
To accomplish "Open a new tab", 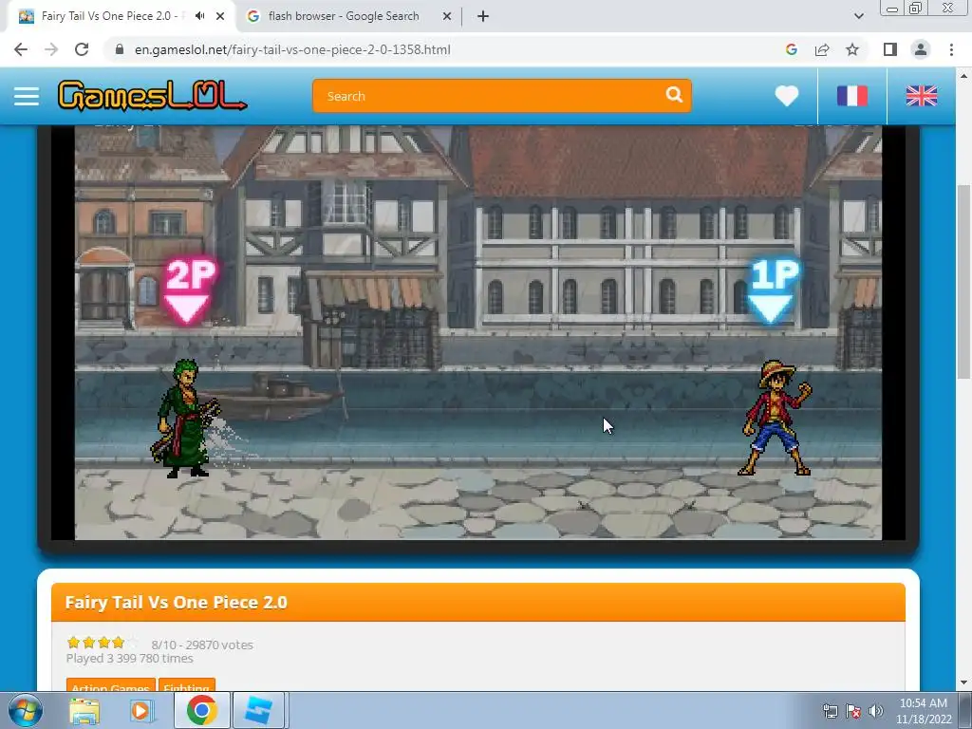I will (483, 16).
